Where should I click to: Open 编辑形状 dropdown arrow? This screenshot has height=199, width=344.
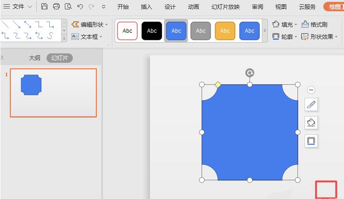click(106, 24)
